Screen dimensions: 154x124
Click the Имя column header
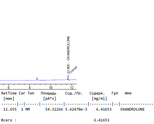128,93
